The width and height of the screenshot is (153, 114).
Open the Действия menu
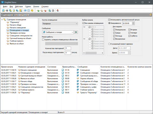[19, 7]
